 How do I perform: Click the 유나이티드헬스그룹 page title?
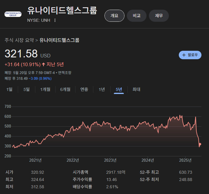[x=62, y=11]
